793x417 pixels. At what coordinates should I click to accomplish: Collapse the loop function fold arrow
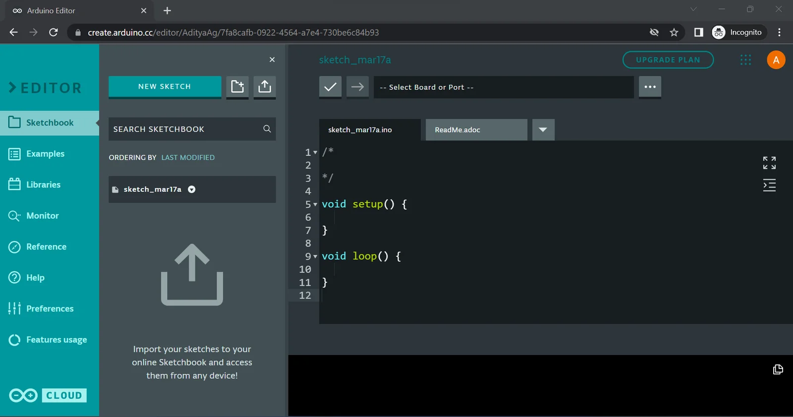pos(315,256)
